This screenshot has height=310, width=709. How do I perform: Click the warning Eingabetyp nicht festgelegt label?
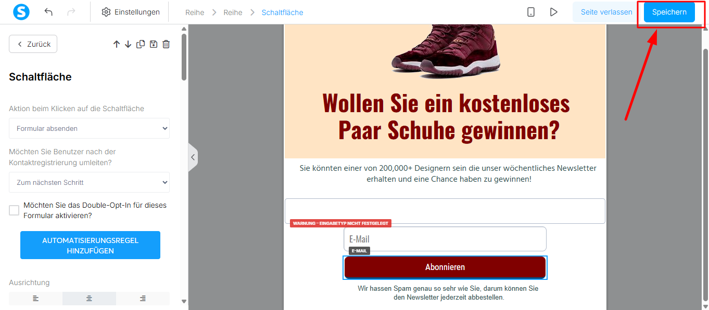[340, 223]
